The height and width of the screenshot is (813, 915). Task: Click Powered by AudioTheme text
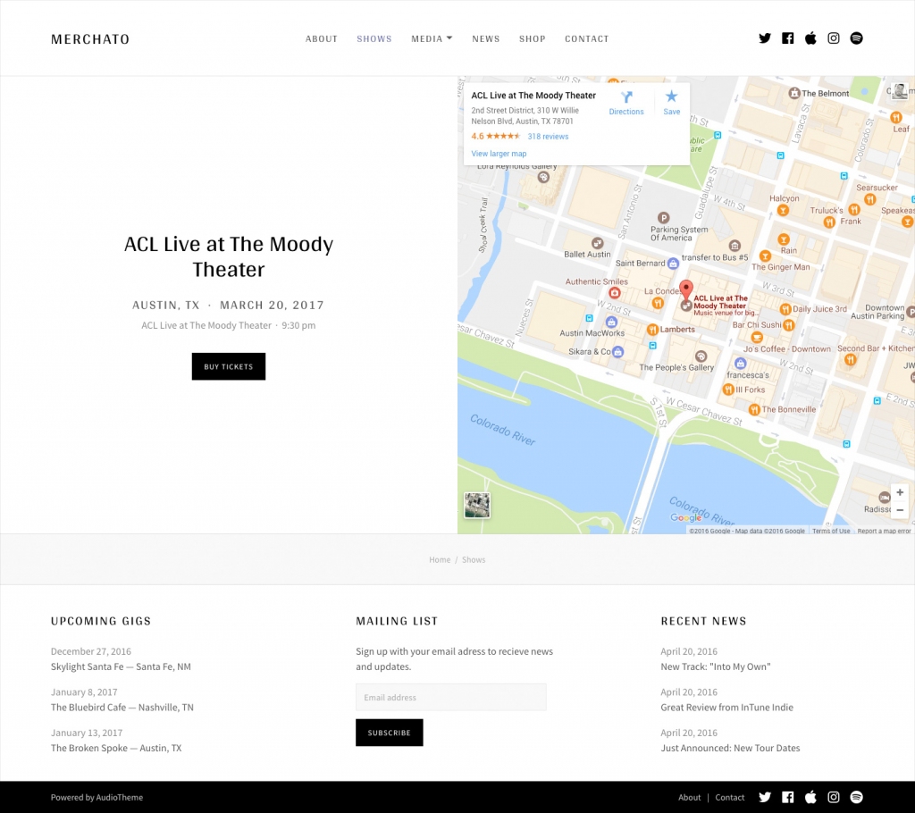pyautogui.click(x=97, y=797)
